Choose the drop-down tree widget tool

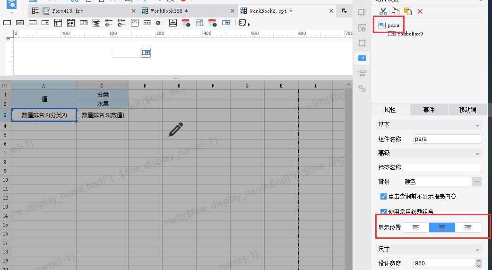pos(96,23)
